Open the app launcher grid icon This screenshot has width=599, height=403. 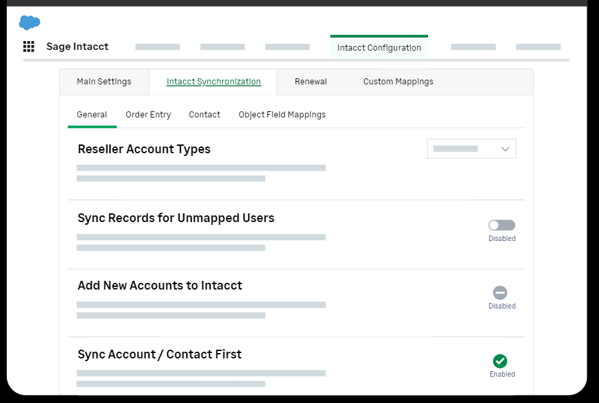pyautogui.click(x=29, y=47)
